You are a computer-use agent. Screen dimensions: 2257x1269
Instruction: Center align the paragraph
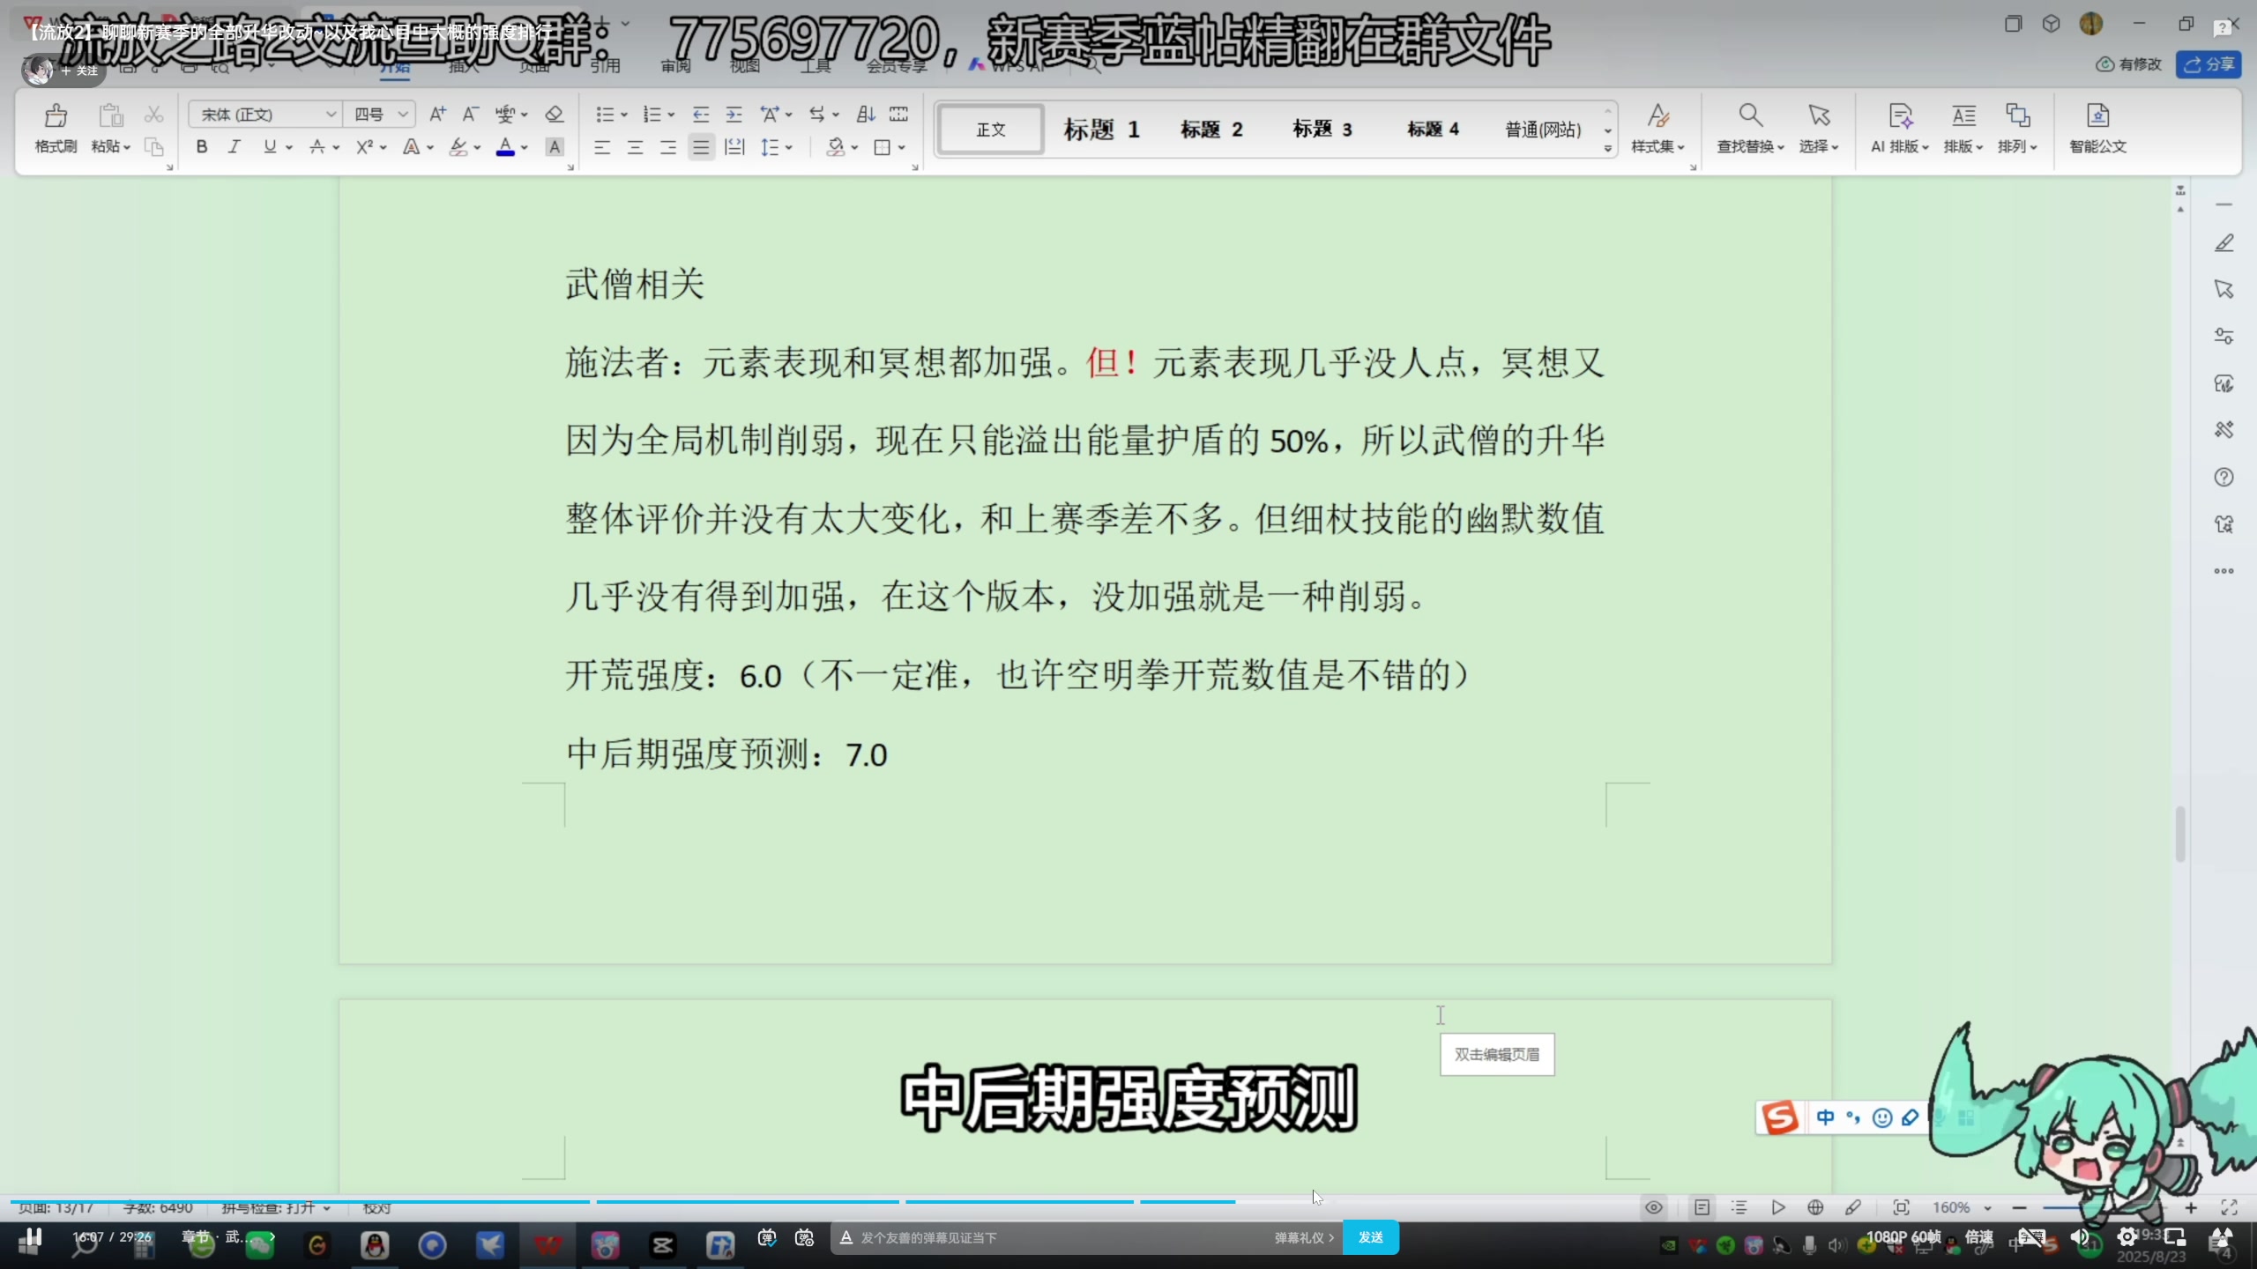click(635, 147)
